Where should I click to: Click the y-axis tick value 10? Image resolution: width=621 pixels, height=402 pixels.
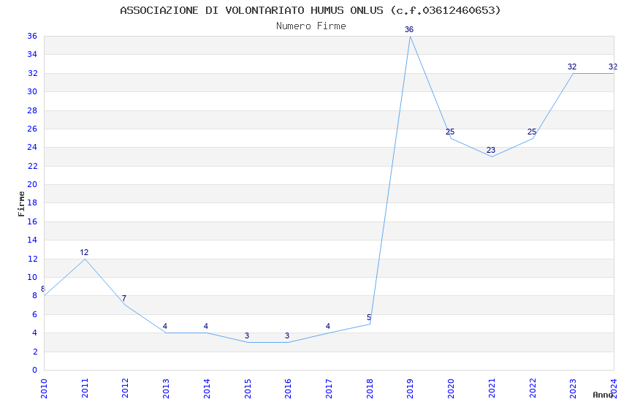point(32,277)
